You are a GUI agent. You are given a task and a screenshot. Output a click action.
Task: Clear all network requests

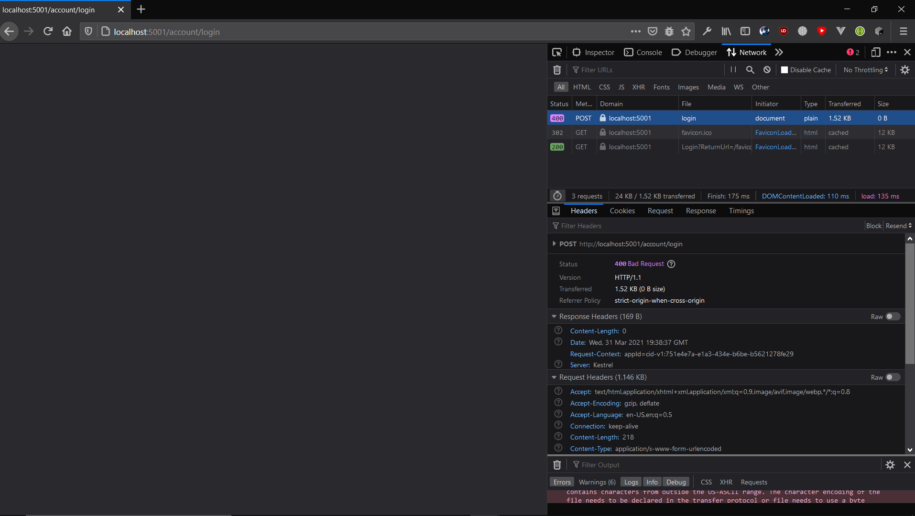pos(557,69)
